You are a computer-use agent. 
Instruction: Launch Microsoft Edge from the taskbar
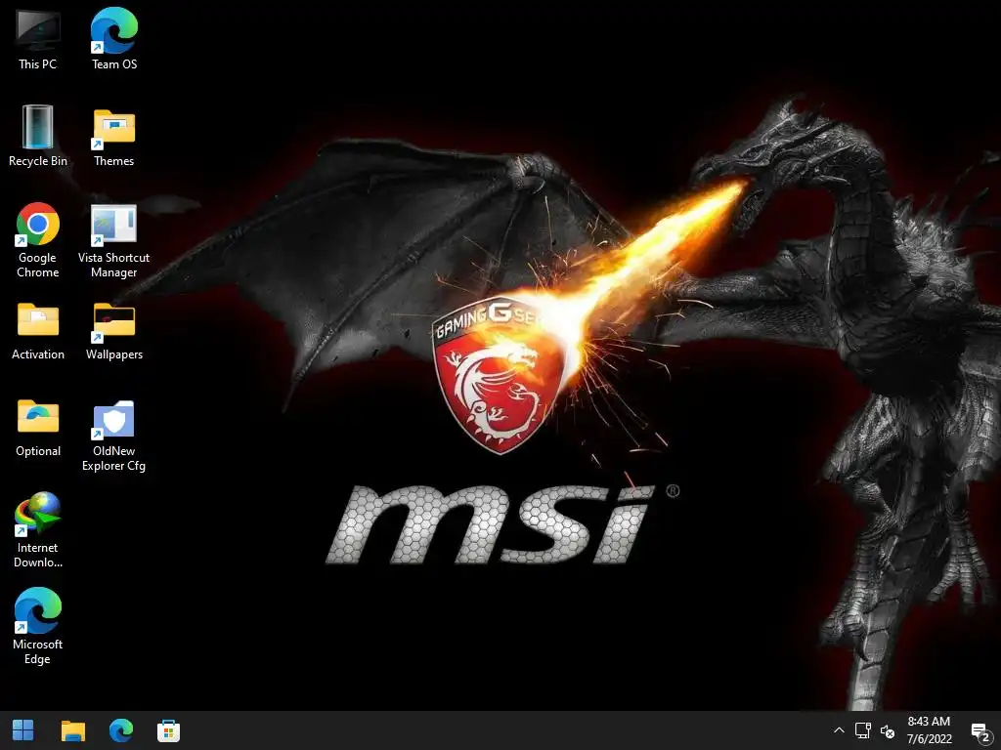click(120, 730)
